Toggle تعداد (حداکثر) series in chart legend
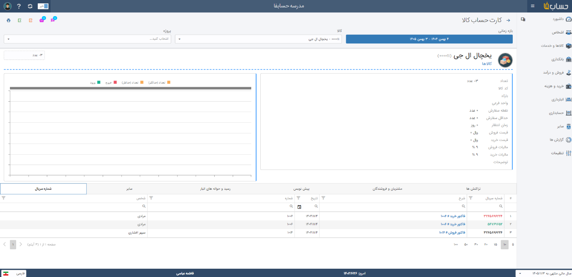572x277 pixels. [159, 83]
